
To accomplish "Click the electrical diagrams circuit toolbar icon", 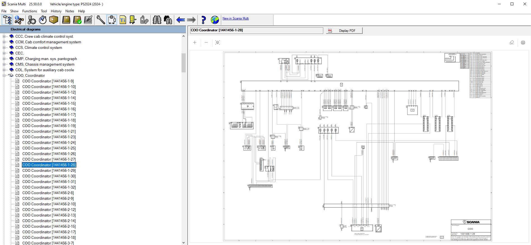I will [112, 20].
